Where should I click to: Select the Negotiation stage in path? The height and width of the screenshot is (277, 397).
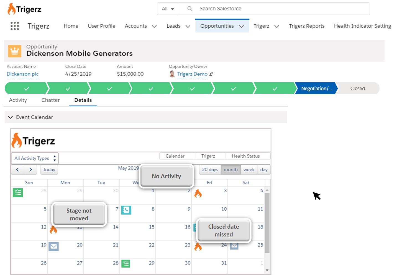pos(317,89)
